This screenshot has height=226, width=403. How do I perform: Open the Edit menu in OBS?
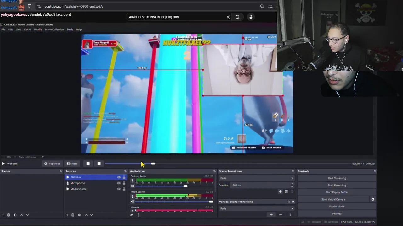tap(10, 30)
